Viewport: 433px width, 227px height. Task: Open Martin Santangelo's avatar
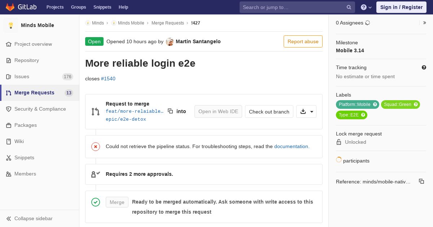coord(170,41)
